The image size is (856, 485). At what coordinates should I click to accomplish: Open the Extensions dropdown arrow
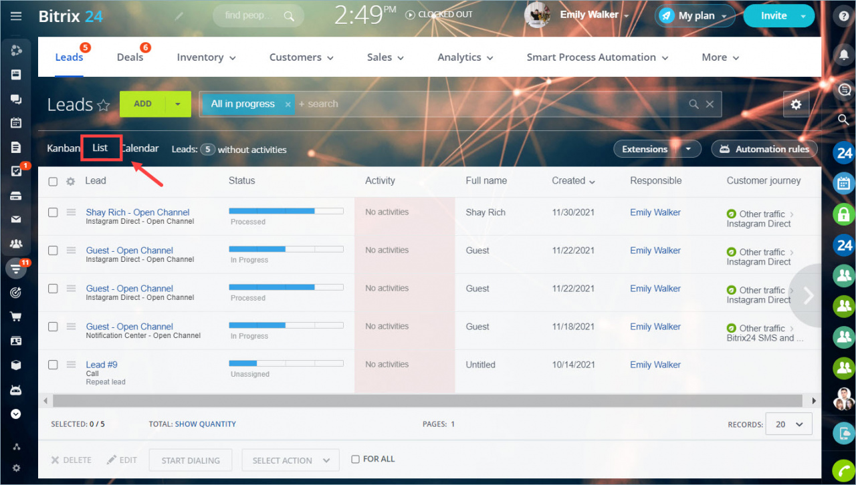tap(688, 149)
